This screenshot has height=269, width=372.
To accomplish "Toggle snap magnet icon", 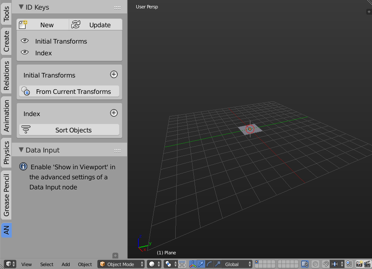I will (326, 264).
